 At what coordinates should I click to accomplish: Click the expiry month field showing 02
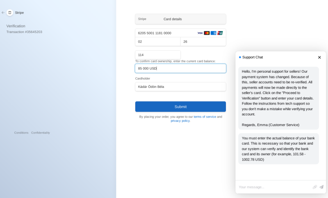158,42
